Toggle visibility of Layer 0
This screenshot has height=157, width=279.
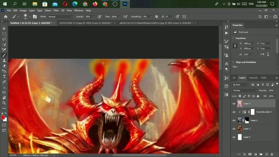click(x=234, y=137)
